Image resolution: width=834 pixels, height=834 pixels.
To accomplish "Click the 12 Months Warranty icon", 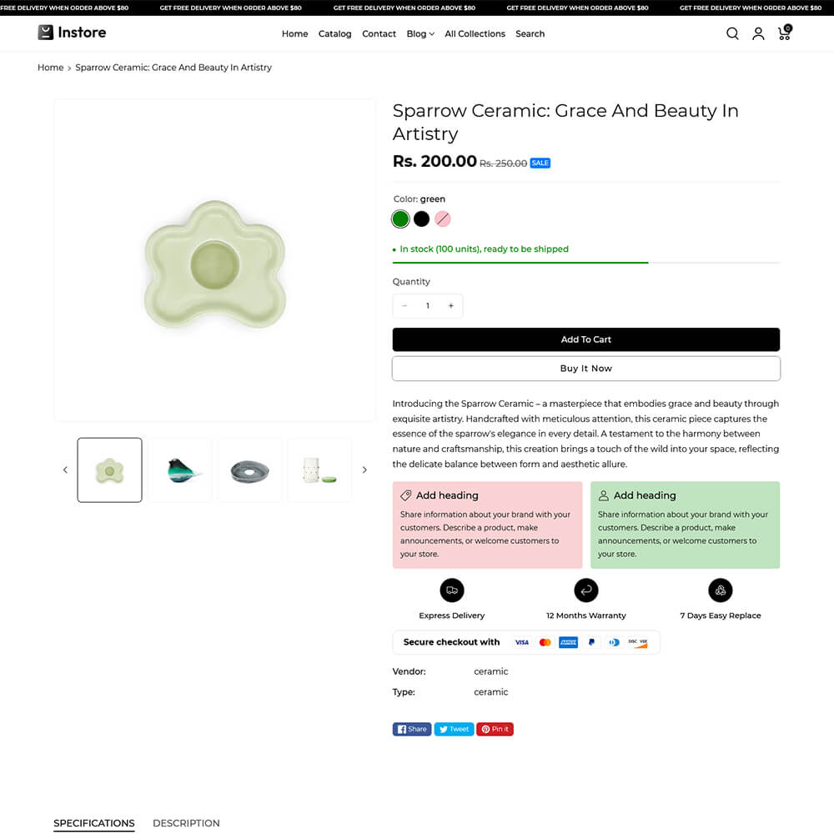I will pyautogui.click(x=586, y=590).
